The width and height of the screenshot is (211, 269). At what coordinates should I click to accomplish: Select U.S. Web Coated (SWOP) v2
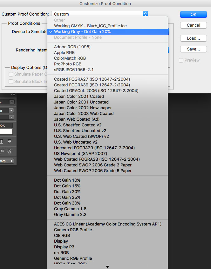(x=81, y=137)
